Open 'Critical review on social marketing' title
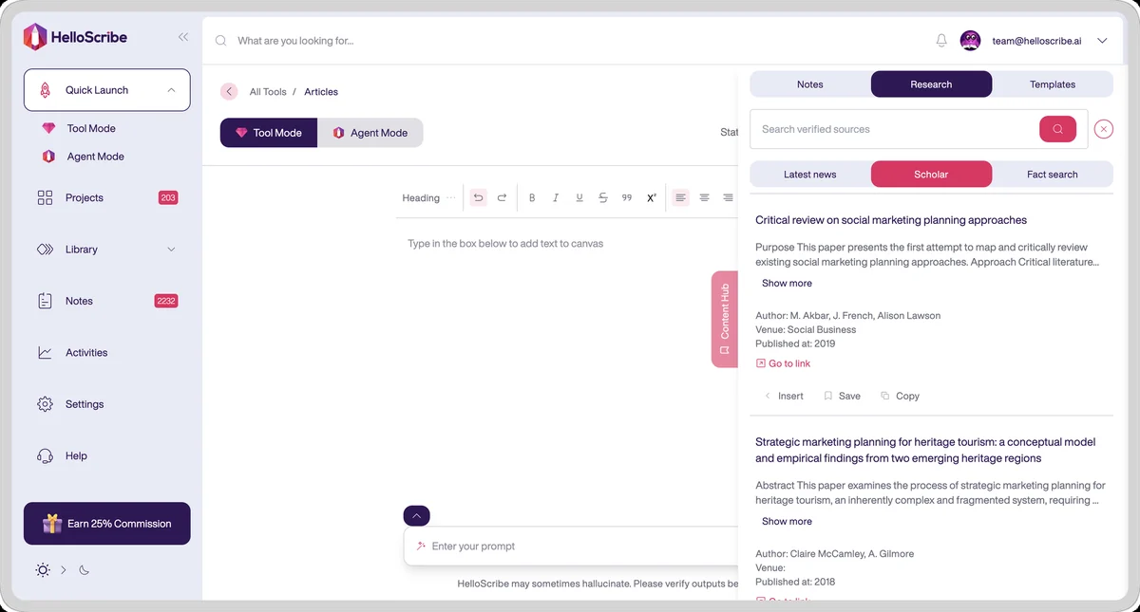Viewport: 1140px width, 612px height. [x=891, y=220]
